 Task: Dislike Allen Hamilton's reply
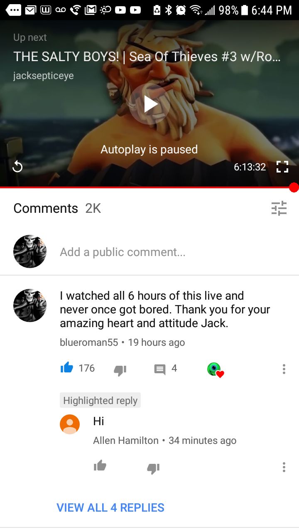coord(153,468)
